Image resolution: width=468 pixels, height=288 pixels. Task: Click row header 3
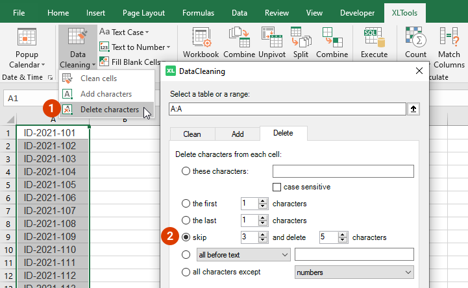(x=8, y=159)
